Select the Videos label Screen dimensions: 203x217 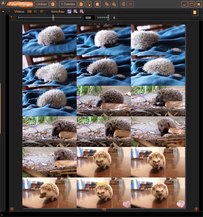(x=19, y=11)
